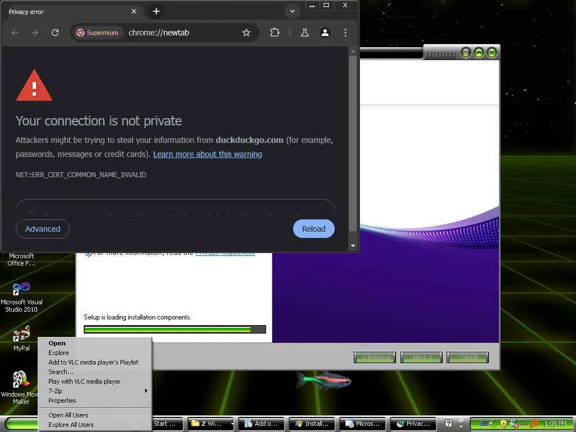Click the Previous button in installer
576x432 pixels.
[375, 357]
